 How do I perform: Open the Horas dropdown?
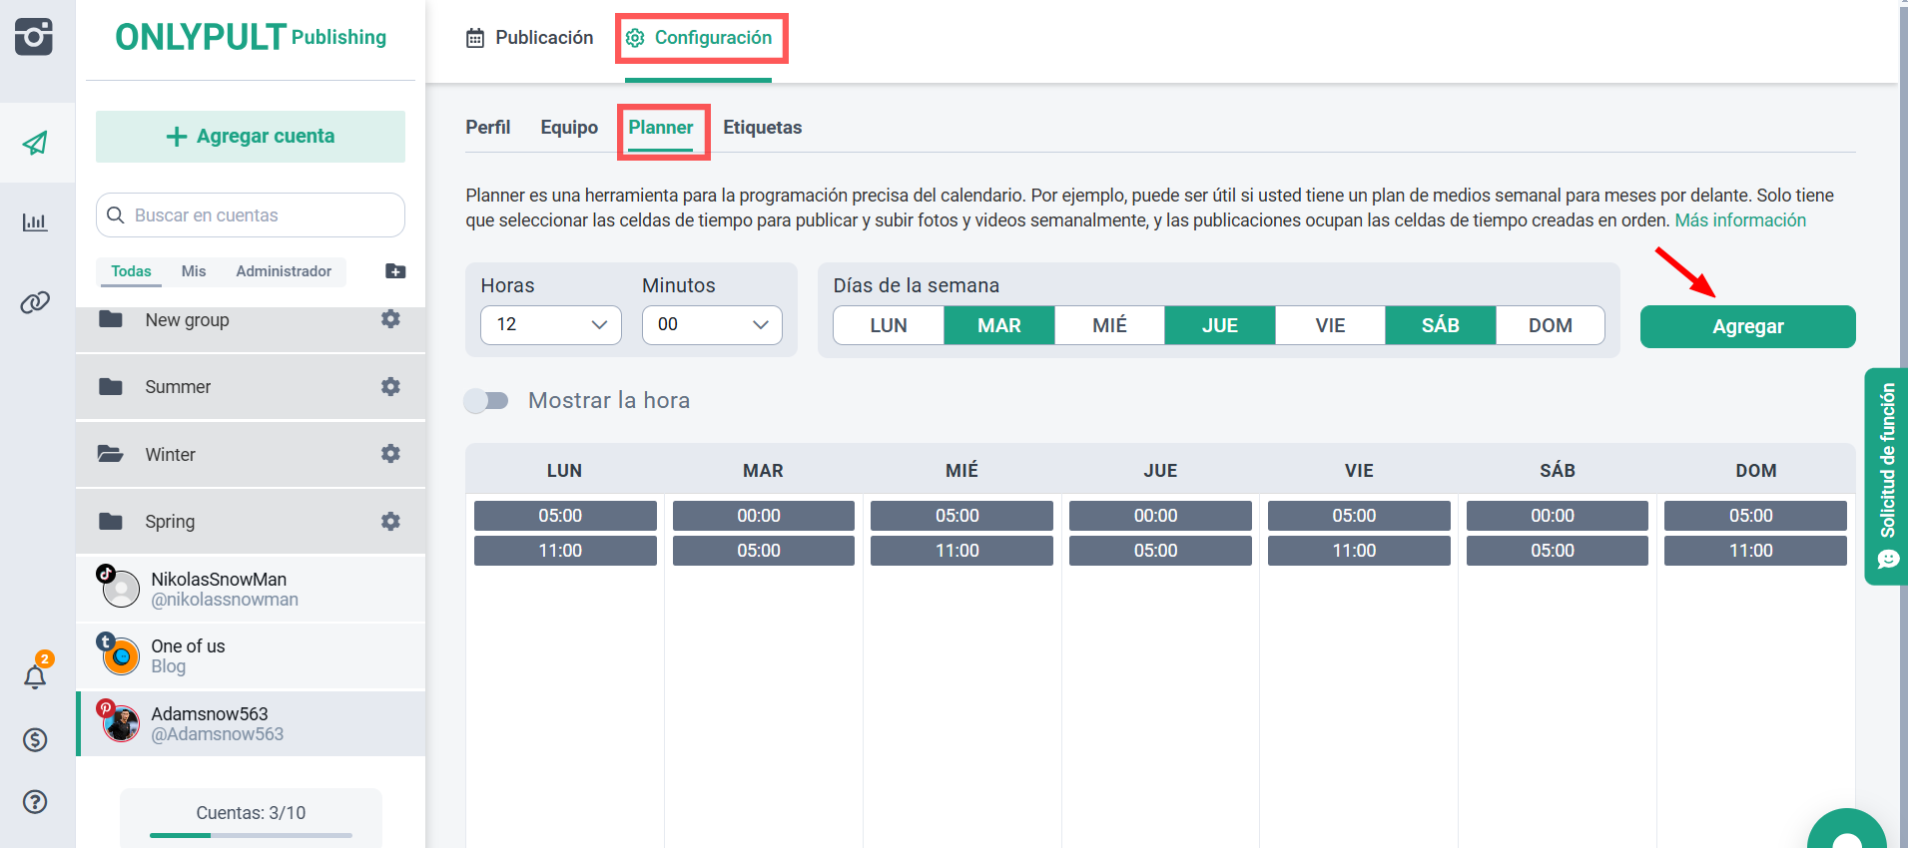pos(551,325)
